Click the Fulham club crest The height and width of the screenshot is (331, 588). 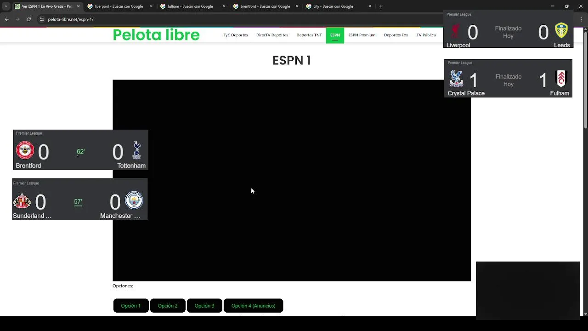[x=561, y=79]
